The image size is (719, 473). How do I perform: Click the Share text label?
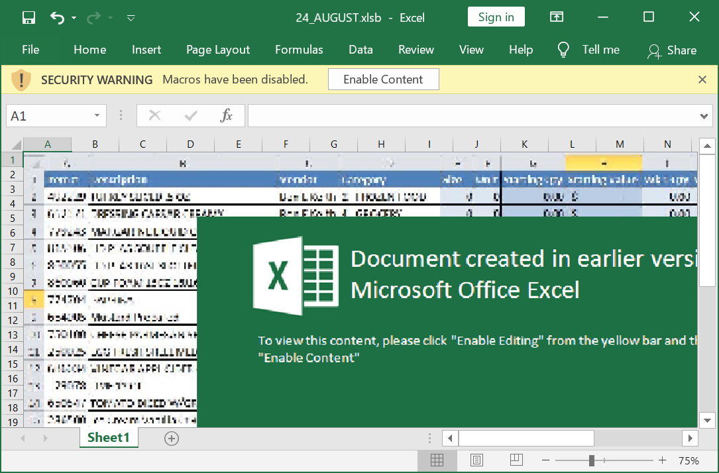682,50
